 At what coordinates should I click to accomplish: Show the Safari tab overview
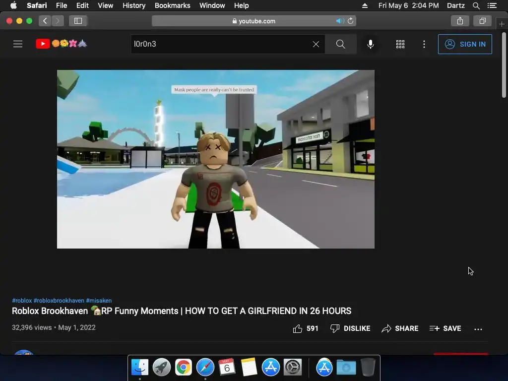pyautogui.click(x=482, y=21)
